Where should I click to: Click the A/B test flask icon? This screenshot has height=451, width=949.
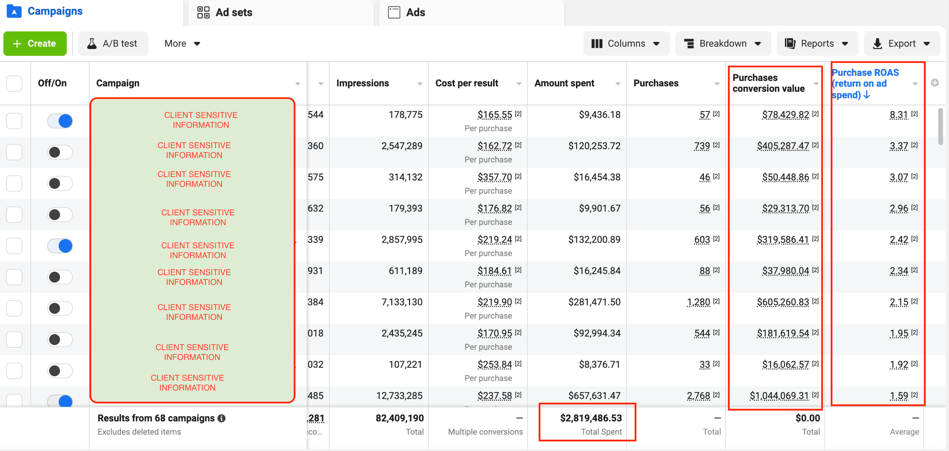(92, 44)
